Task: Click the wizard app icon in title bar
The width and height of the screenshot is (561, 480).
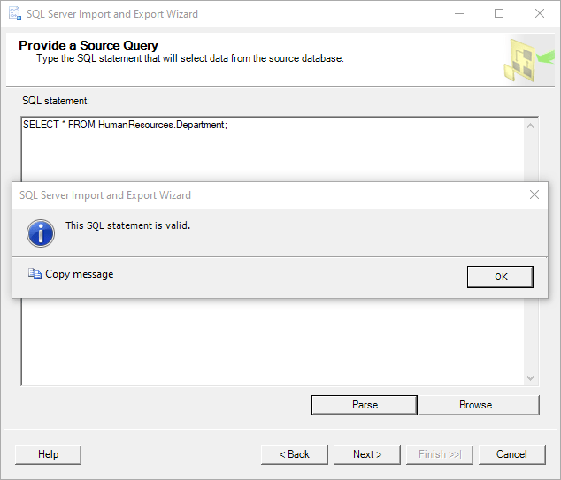Action: pyautogui.click(x=15, y=13)
